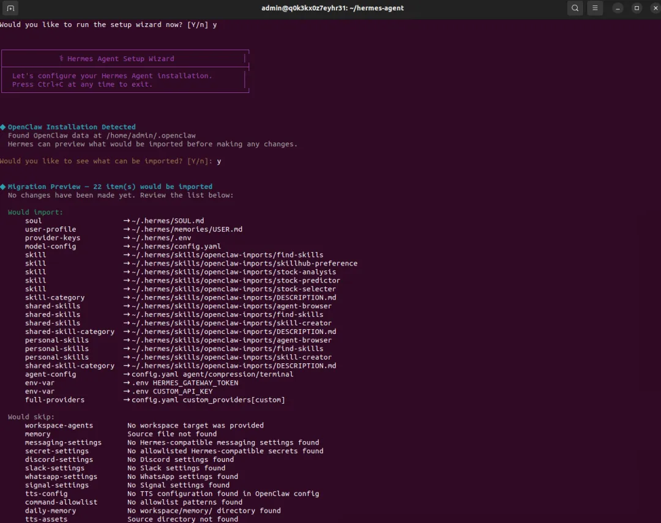Click the command-allowlist skip row
661x523 pixels.
(x=133, y=502)
